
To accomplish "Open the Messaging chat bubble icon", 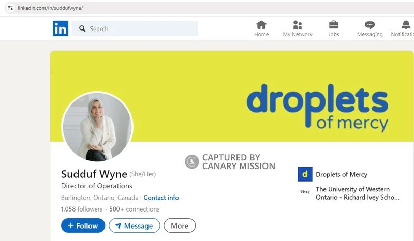I will (x=369, y=25).
